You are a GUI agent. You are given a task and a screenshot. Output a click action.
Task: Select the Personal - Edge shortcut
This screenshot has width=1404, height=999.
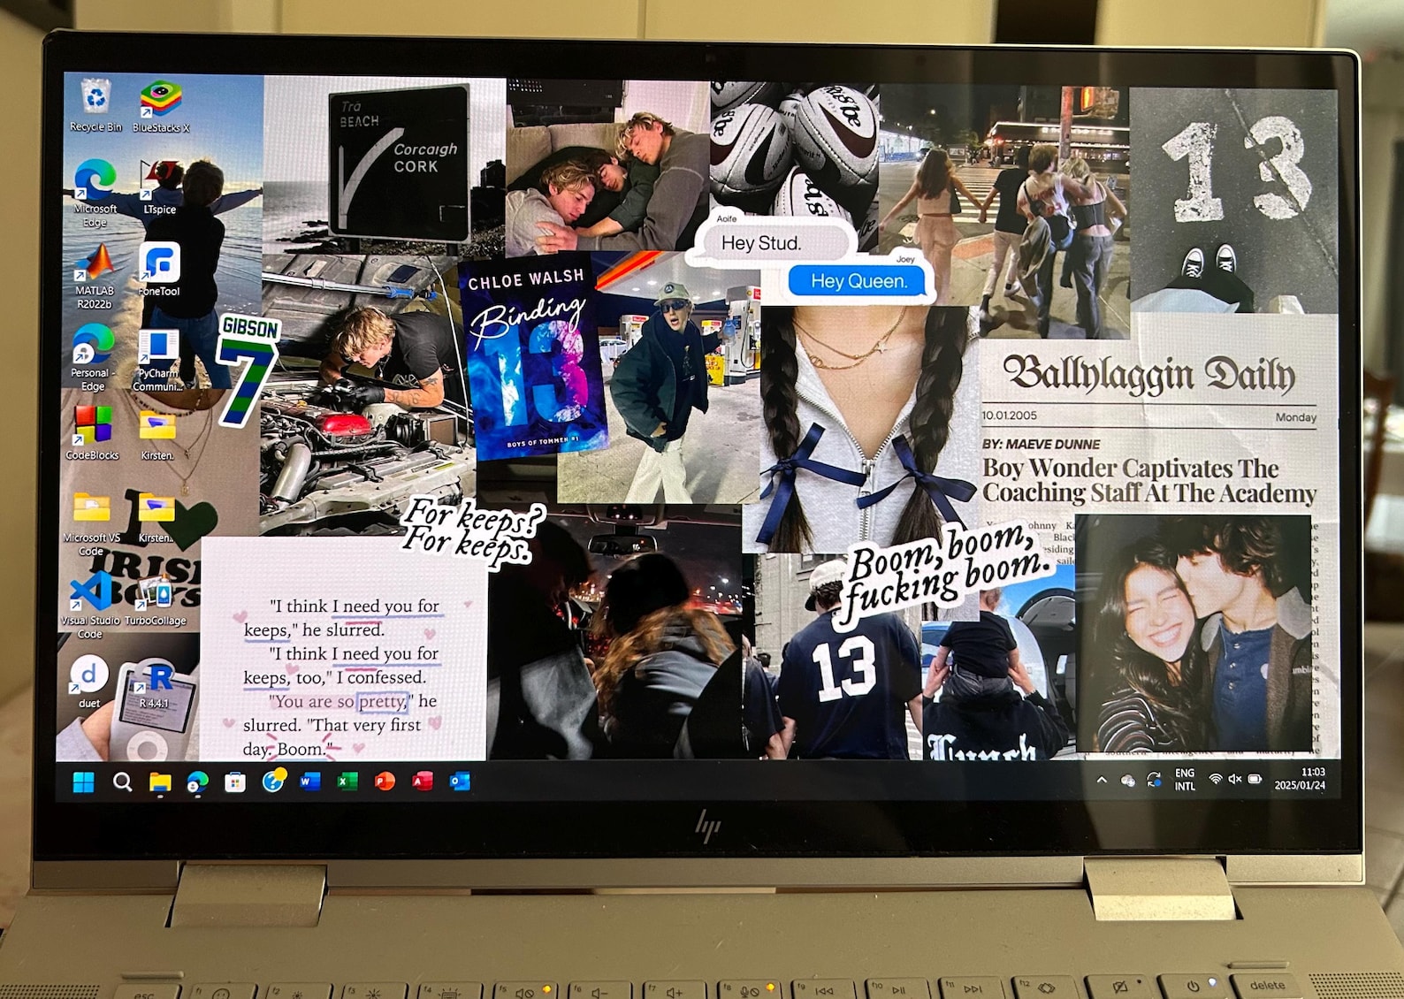93,357
